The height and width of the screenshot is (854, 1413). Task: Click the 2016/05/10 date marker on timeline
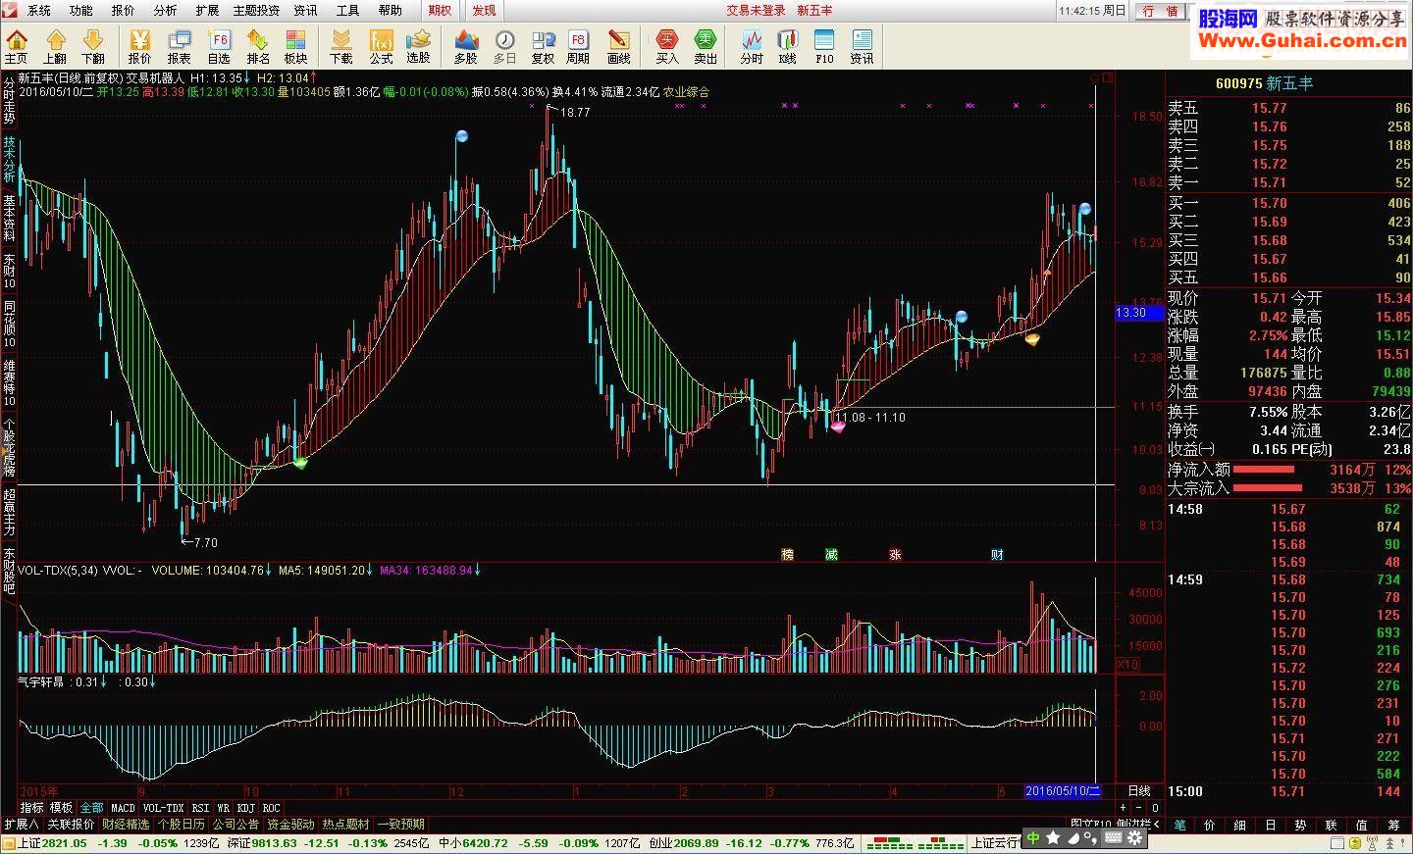pyautogui.click(x=1063, y=791)
